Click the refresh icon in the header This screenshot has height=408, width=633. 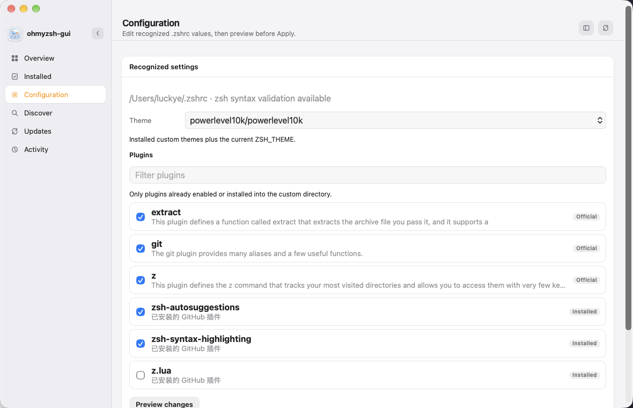coord(606,28)
